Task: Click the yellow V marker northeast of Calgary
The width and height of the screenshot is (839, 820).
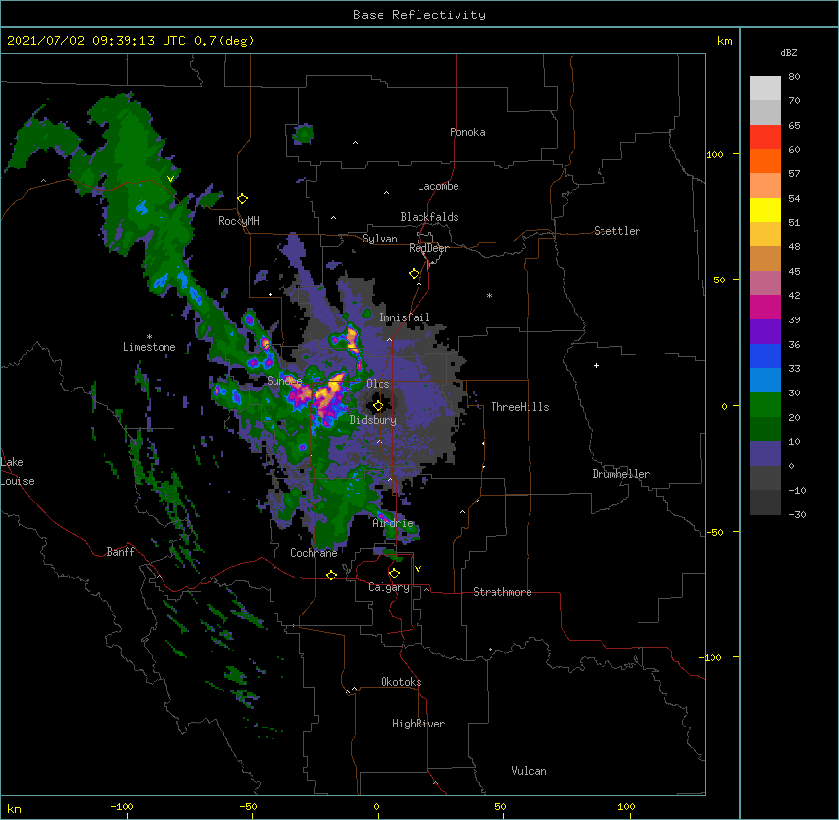Action: [x=418, y=569]
